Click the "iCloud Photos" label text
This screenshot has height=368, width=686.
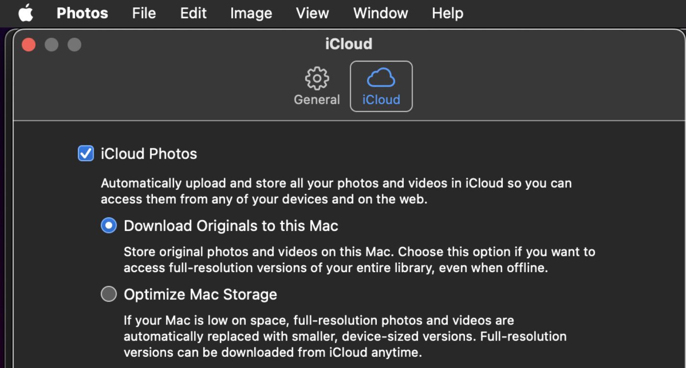tap(148, 154)
